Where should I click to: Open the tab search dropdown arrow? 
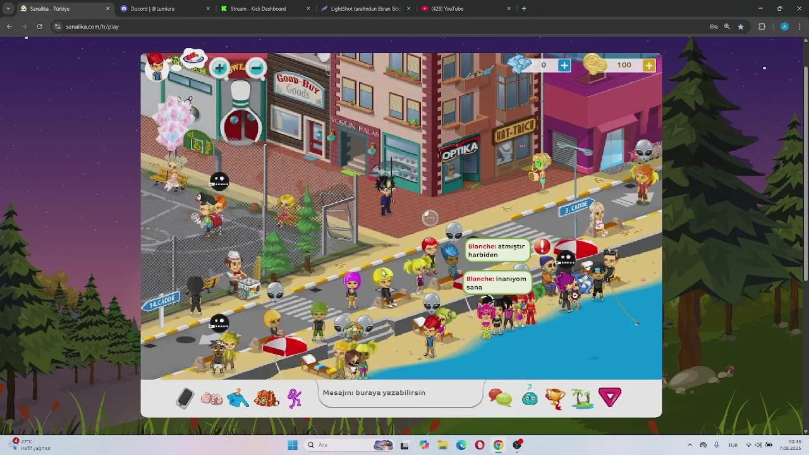pyautogui.click(x=8, y=9)
